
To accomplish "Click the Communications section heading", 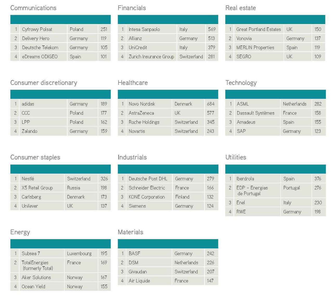I will point(33,8).
